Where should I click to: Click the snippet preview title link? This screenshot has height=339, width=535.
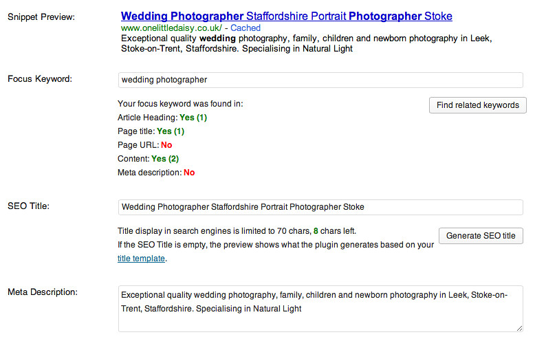click(286, 16)
